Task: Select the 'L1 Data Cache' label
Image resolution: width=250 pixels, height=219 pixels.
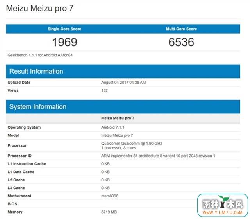Action: [x=21, y=172]
